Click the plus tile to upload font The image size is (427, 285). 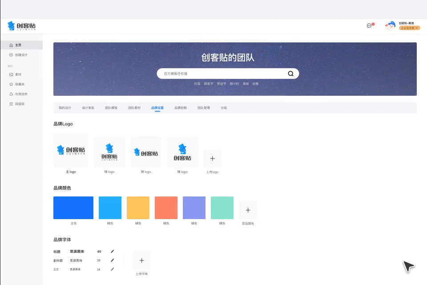pyautogui.click(x=141, y=260)
